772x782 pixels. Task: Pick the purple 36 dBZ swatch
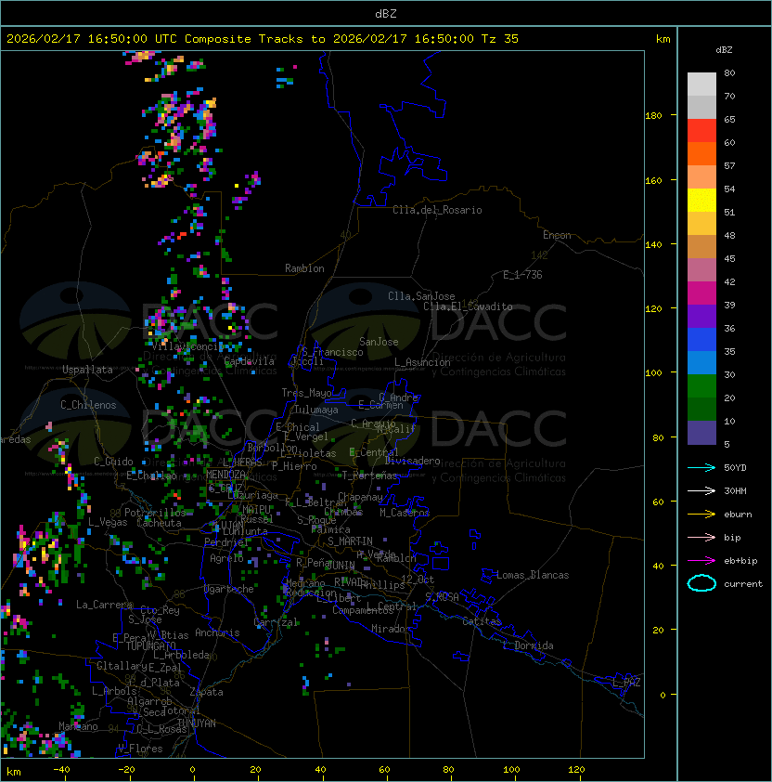[701, 317]
